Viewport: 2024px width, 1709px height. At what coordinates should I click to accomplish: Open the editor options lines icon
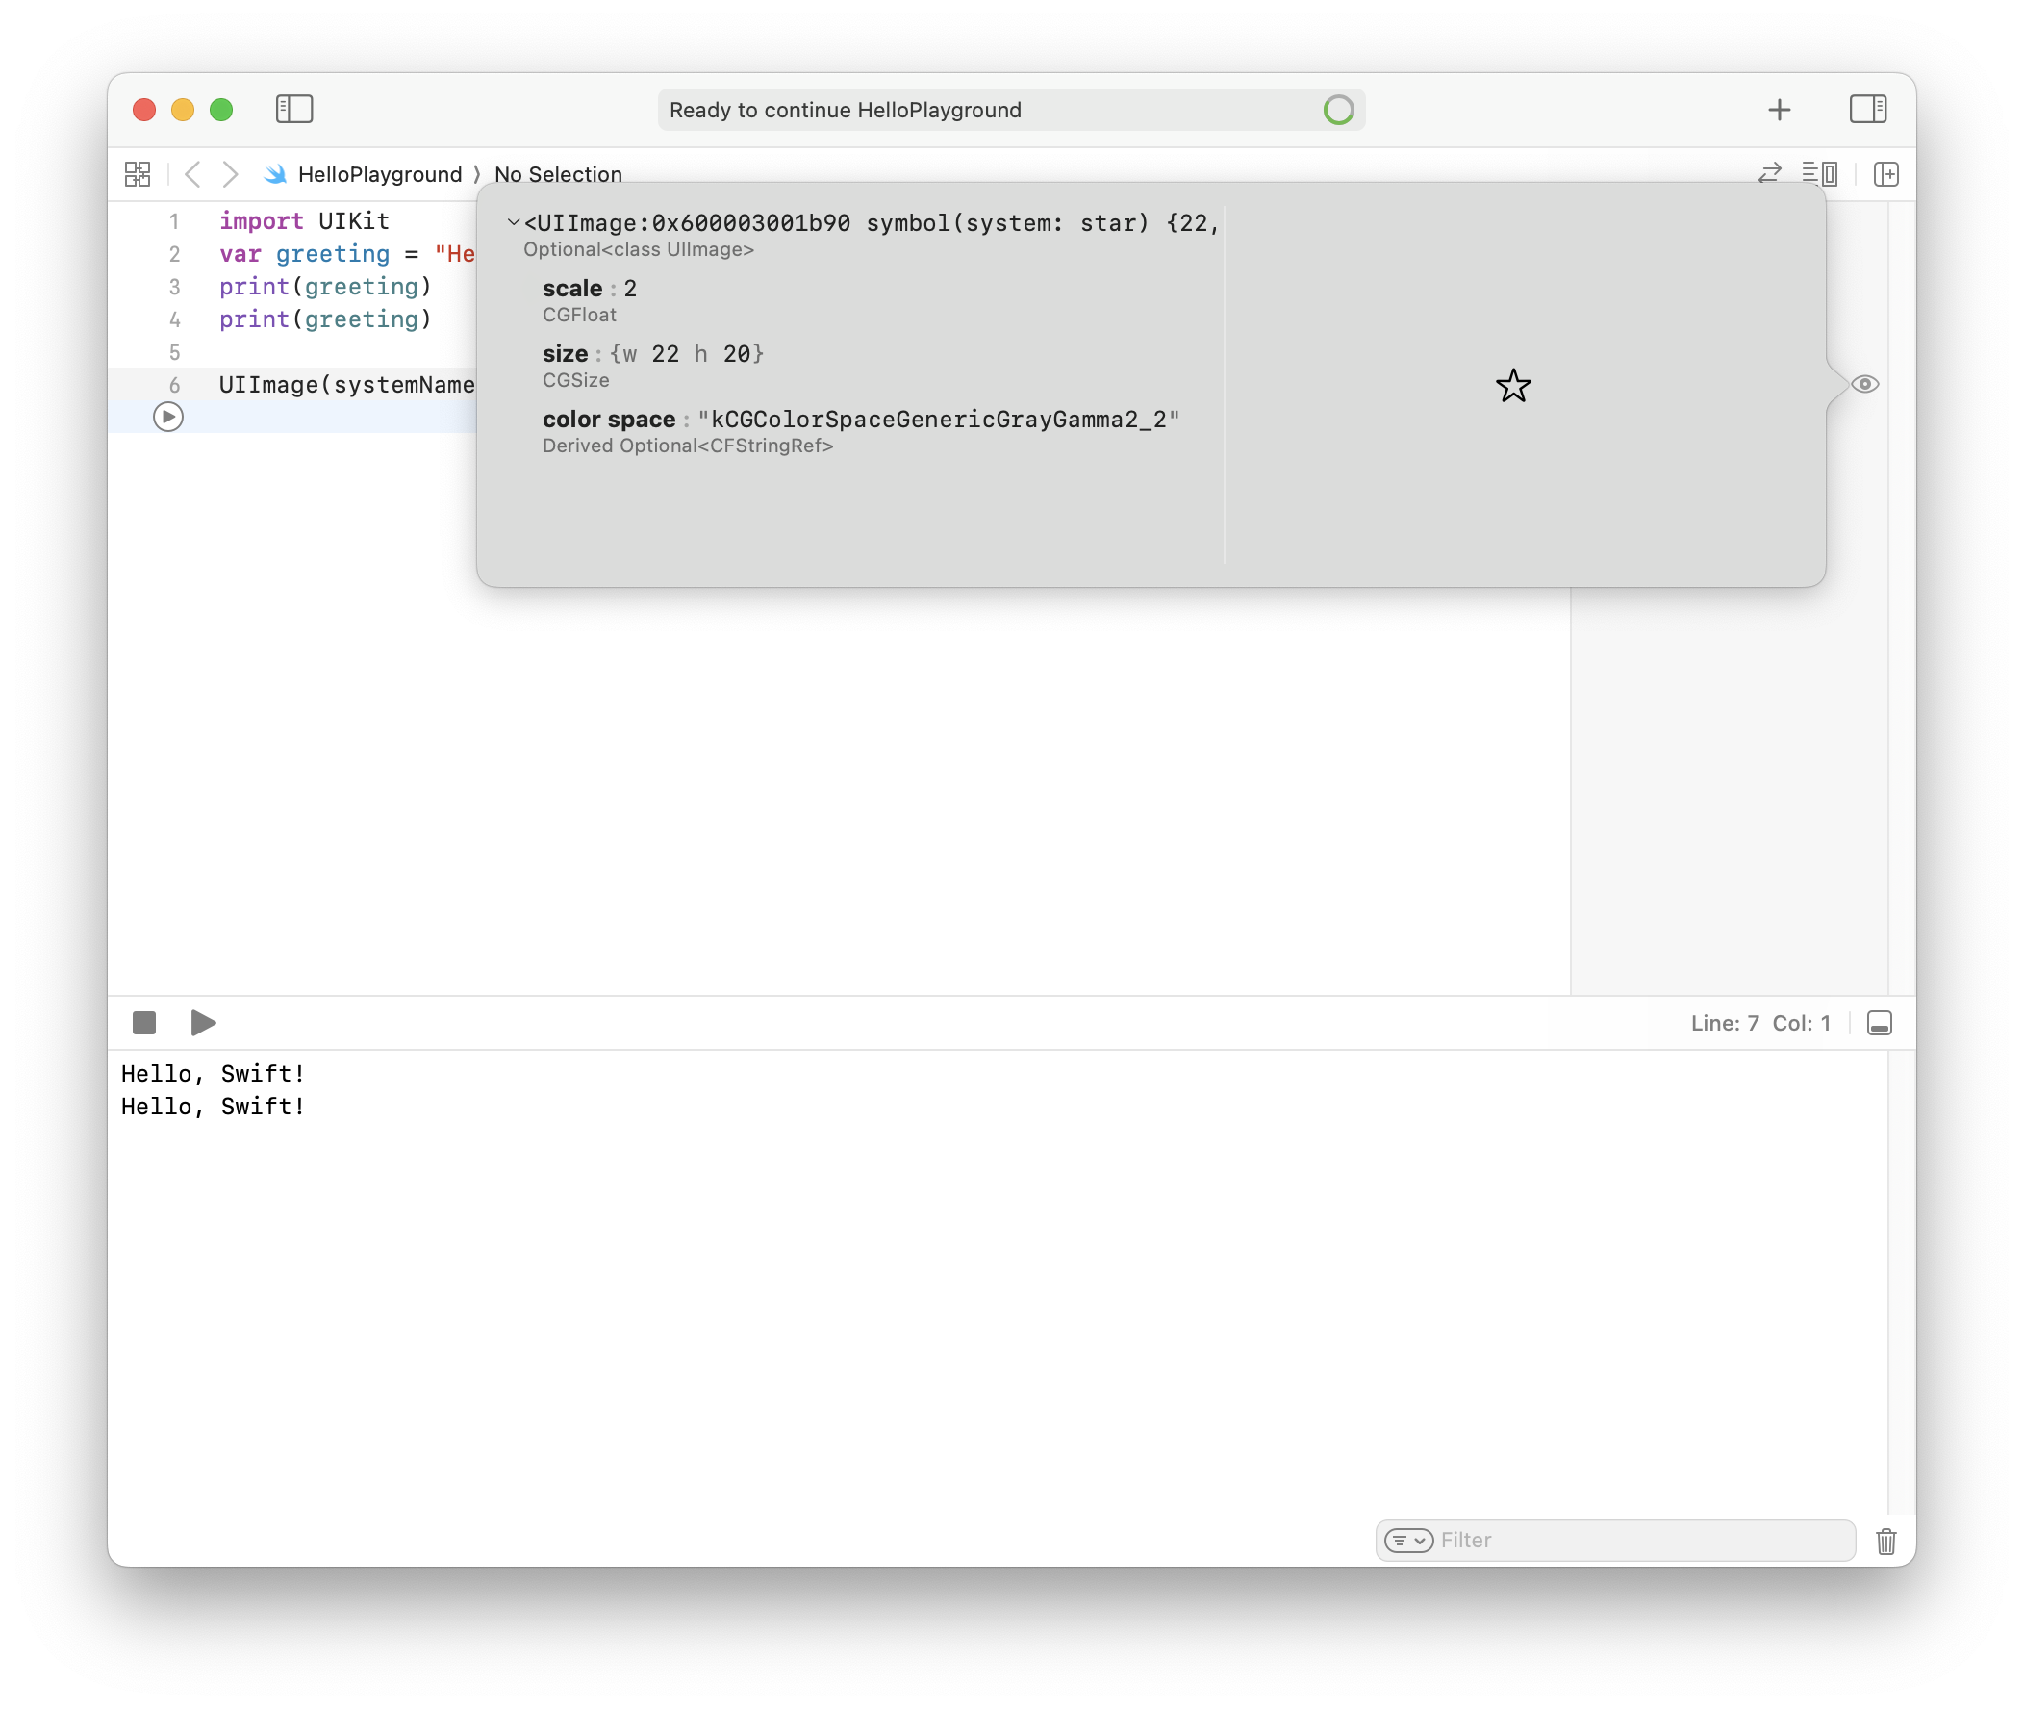tap(1820, 173)
